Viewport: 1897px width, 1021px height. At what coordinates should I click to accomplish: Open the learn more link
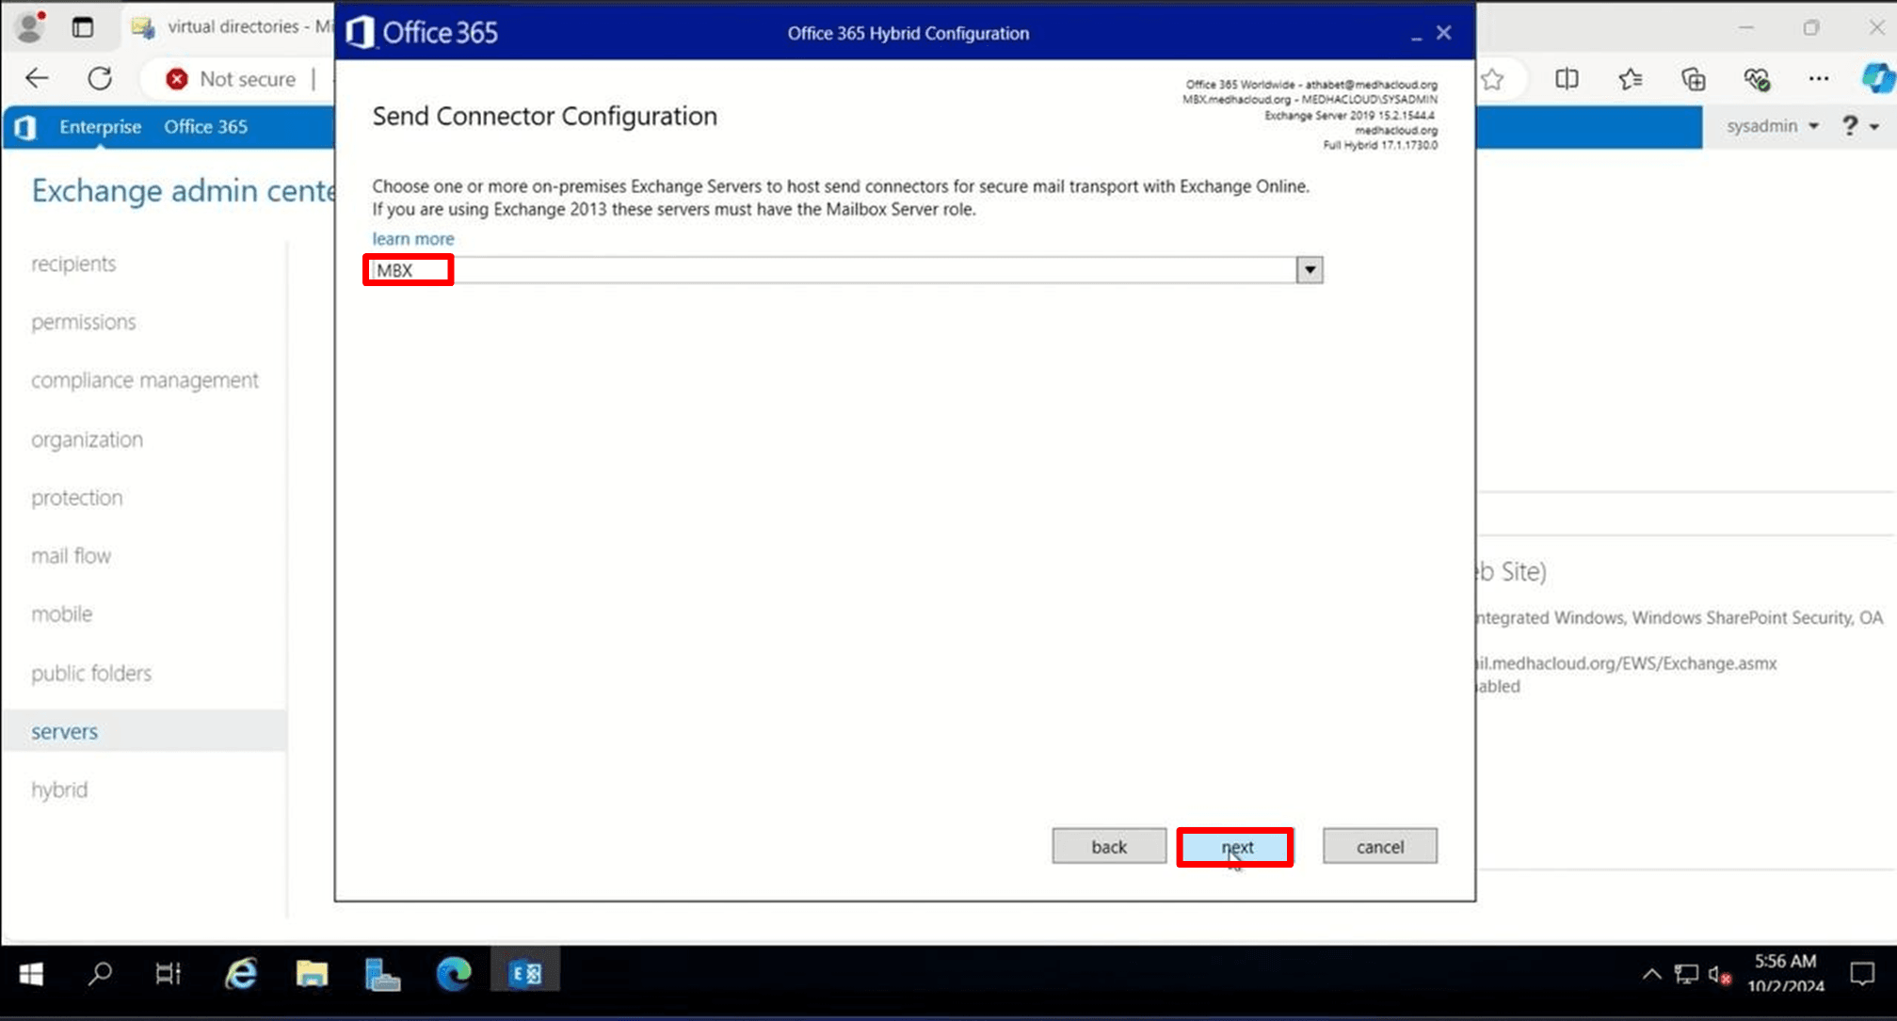click(412, 239)
